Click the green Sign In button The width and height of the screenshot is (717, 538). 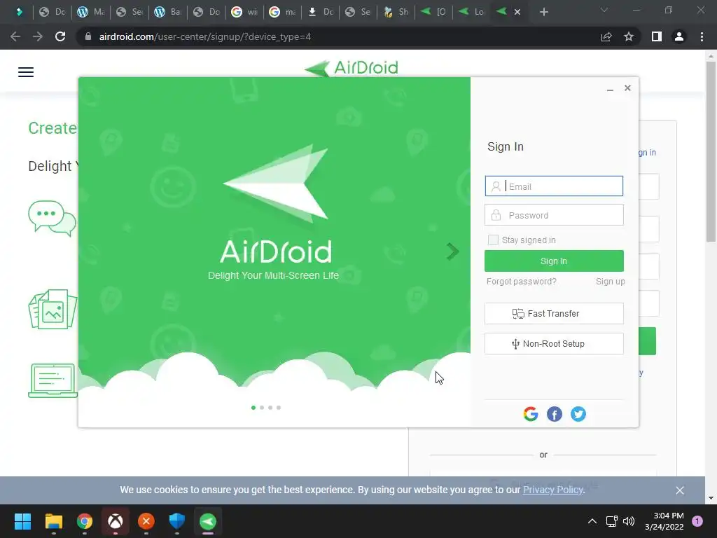coord(554,261)
